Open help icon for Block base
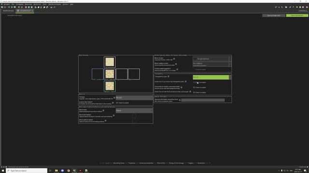The width and height of the screenshot is (309, 173). 103,111
